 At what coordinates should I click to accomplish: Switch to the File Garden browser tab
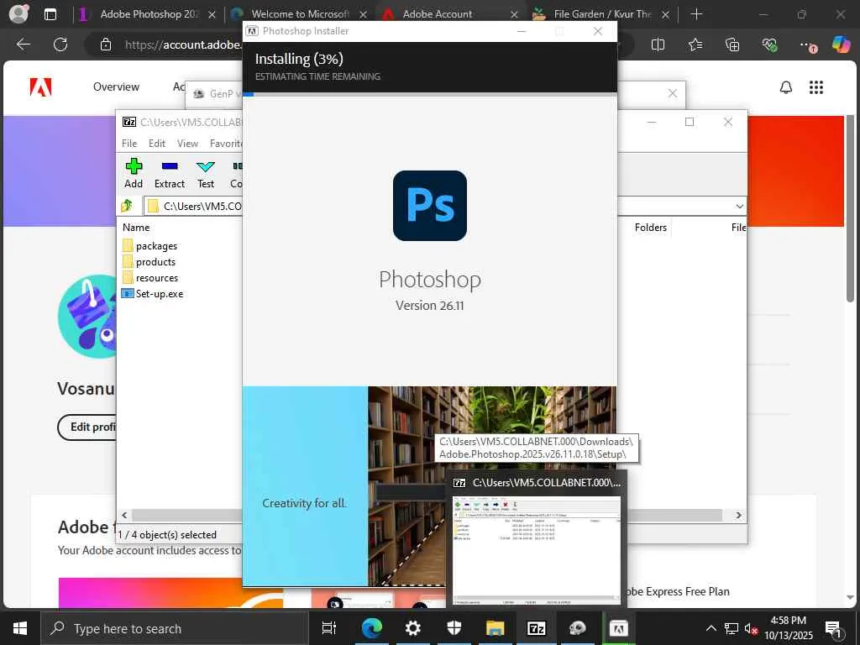coord(601,14)
